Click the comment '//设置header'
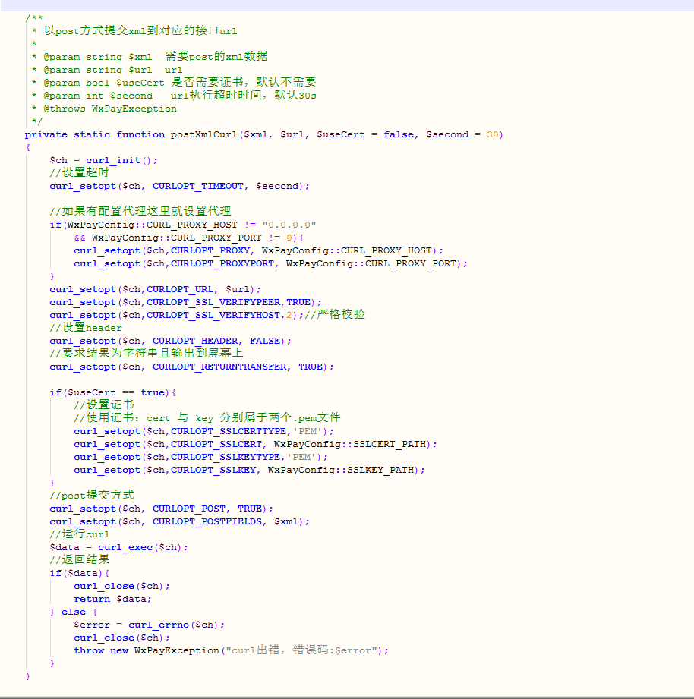The width and height of the screenshot is (694, 699). coord(86,328)
